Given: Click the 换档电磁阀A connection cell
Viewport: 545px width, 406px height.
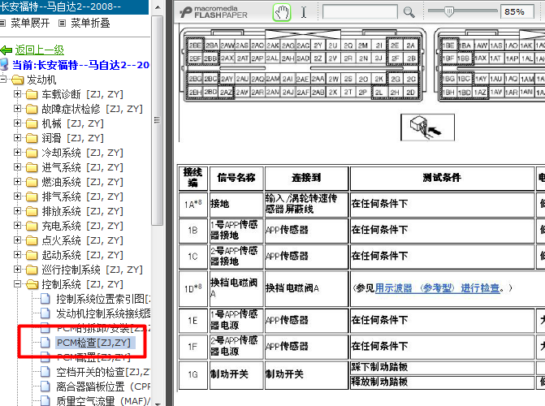Looking at the screenshot, I should click(306, 288).
